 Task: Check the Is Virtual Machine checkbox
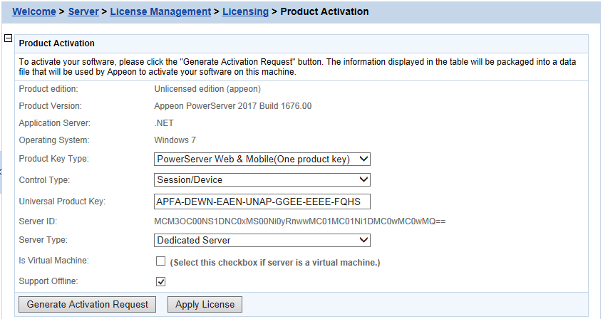coord(160,261)
